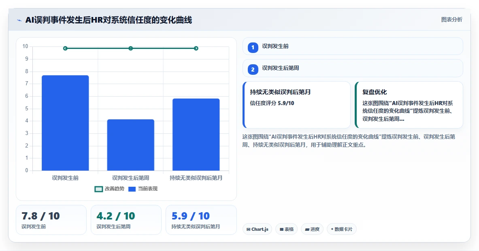Click the 数据卡片 tag
Viewport: 479px width, 251px height.
[x=341, y=229]
